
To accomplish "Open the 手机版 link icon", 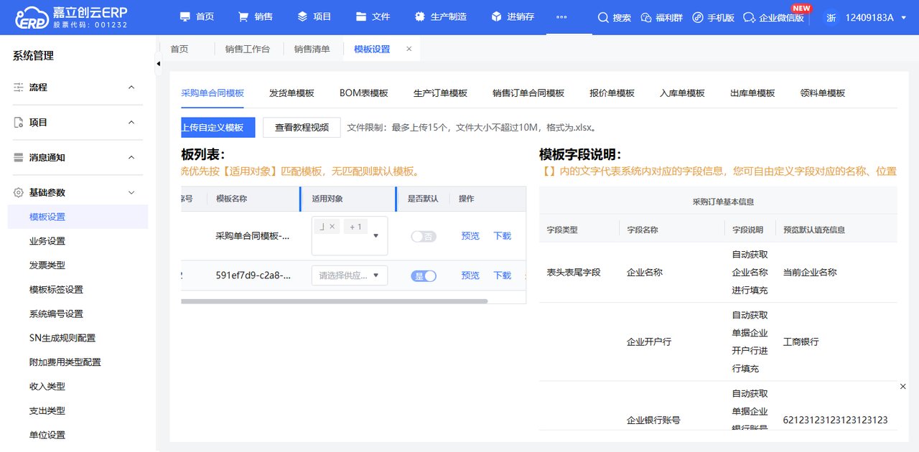I will (x=697, y=17).
